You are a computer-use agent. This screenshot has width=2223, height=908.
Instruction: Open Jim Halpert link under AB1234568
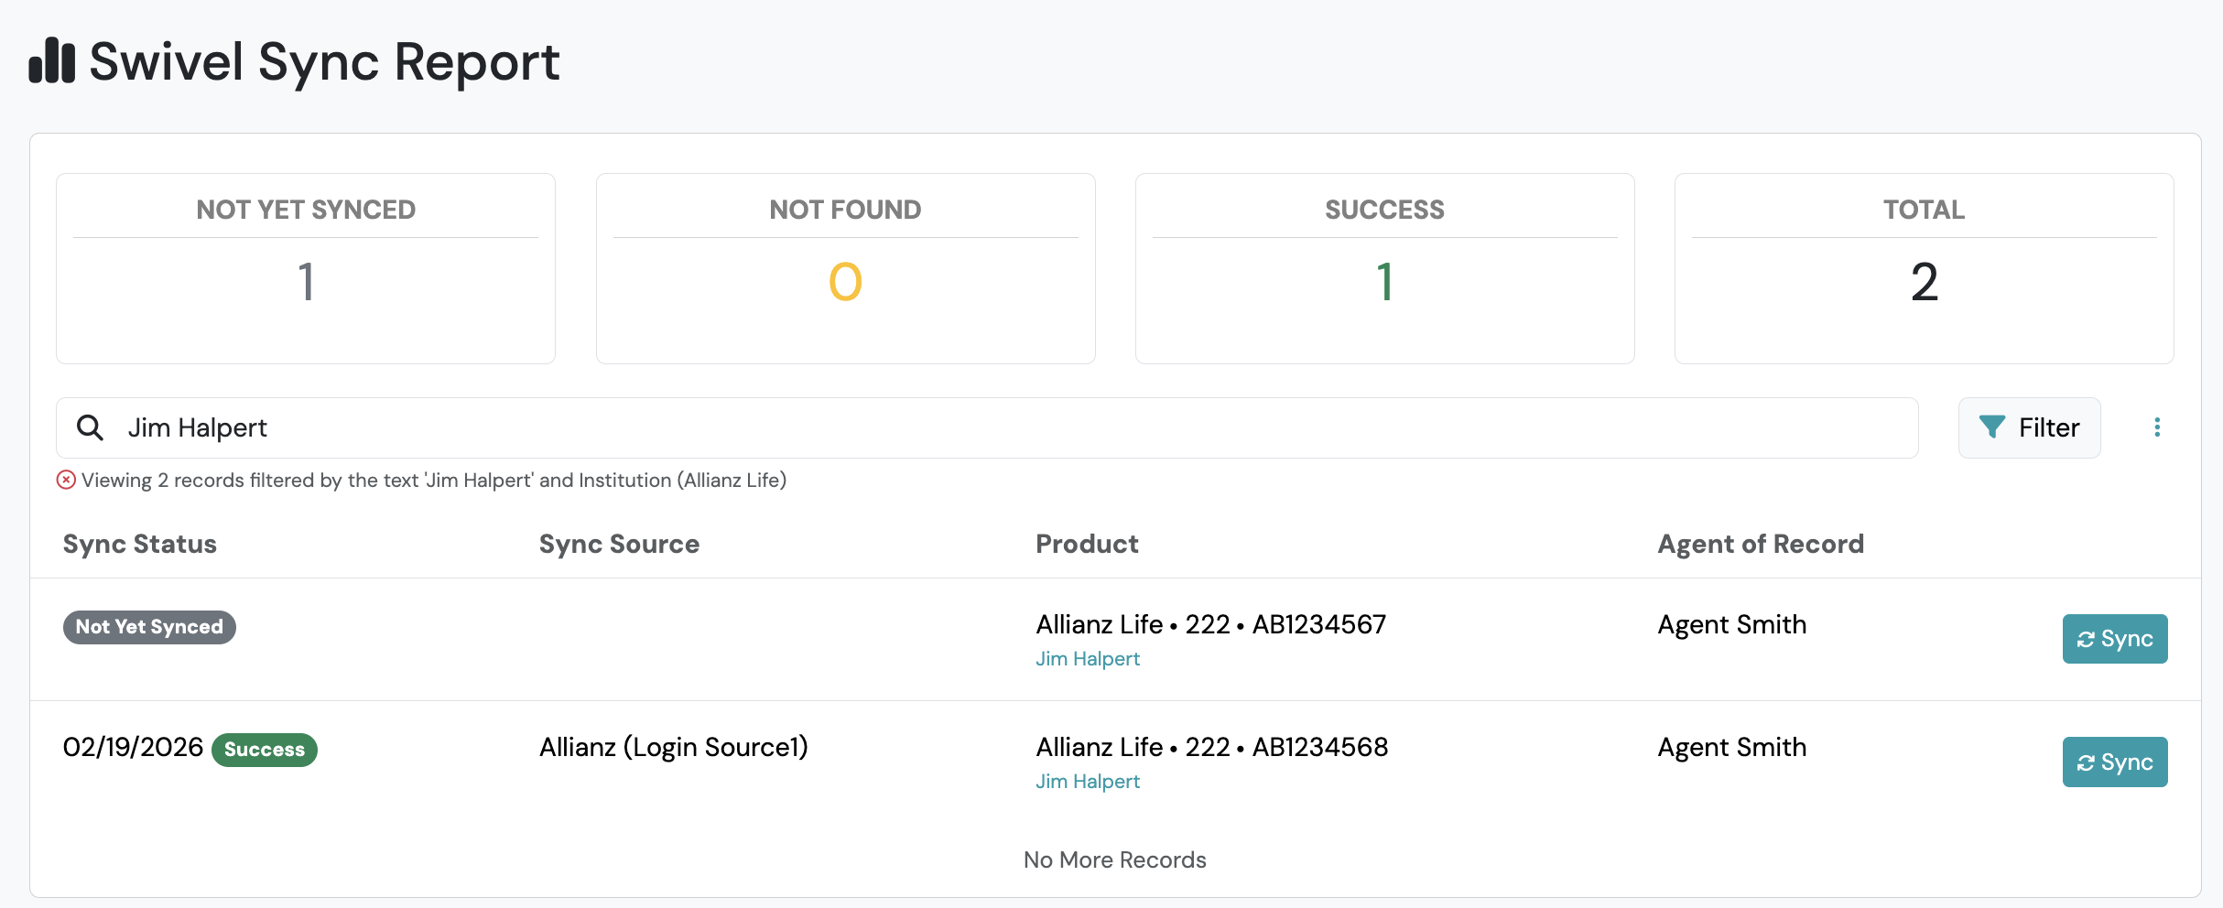(x=1088, y=782)
